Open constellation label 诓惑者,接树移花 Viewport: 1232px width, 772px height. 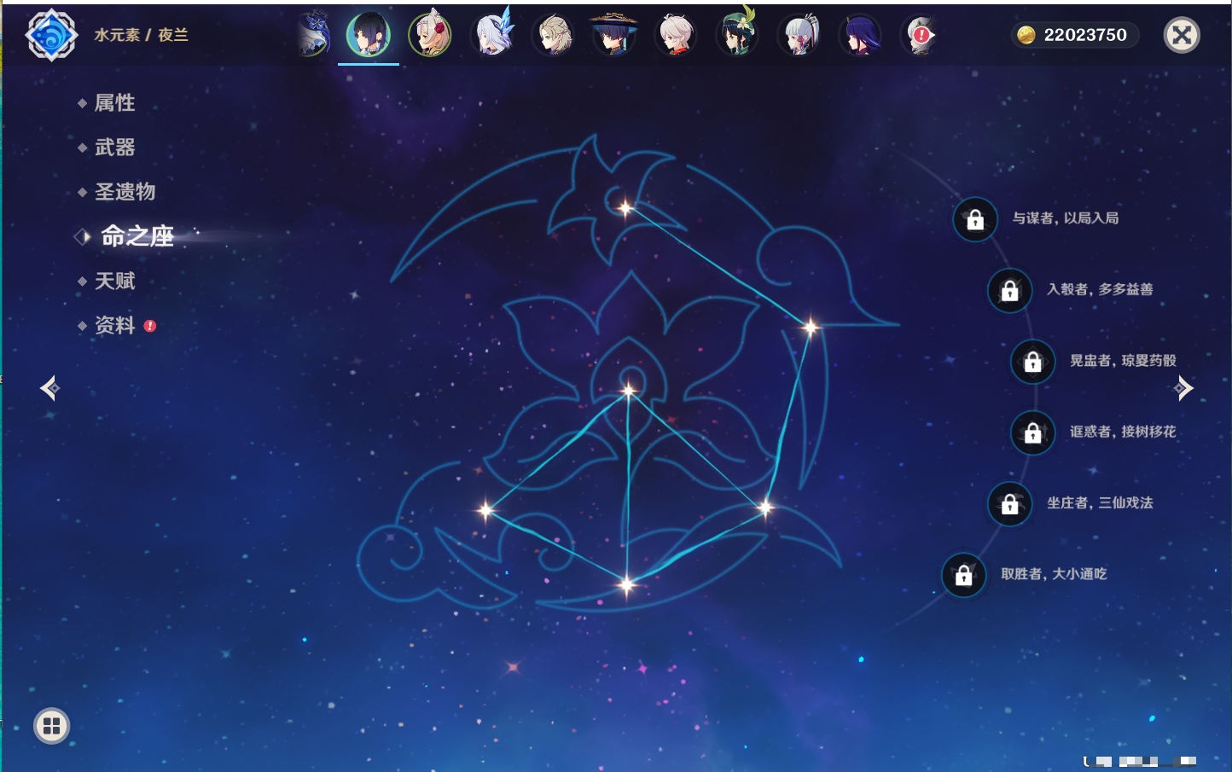click(1124, 432)
